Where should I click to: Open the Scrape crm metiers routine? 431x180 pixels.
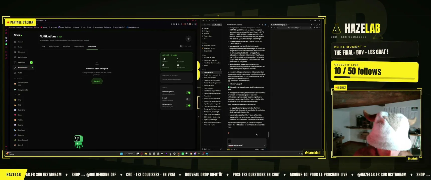212,48
